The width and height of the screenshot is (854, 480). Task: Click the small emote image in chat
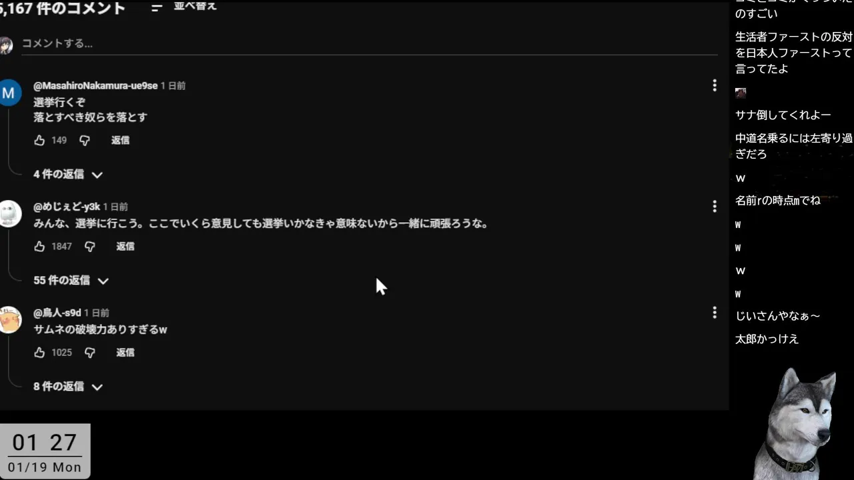[741, 93]
